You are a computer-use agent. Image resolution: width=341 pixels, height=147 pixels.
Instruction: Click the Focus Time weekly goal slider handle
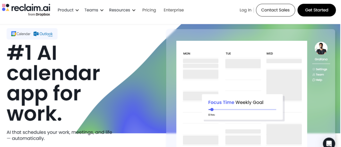click(x=212, y=110)
